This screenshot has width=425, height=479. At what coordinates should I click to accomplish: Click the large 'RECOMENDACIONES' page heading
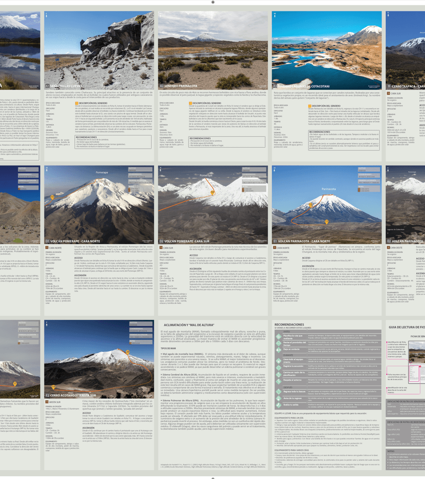pyautogui.click(x=289, y=324)
